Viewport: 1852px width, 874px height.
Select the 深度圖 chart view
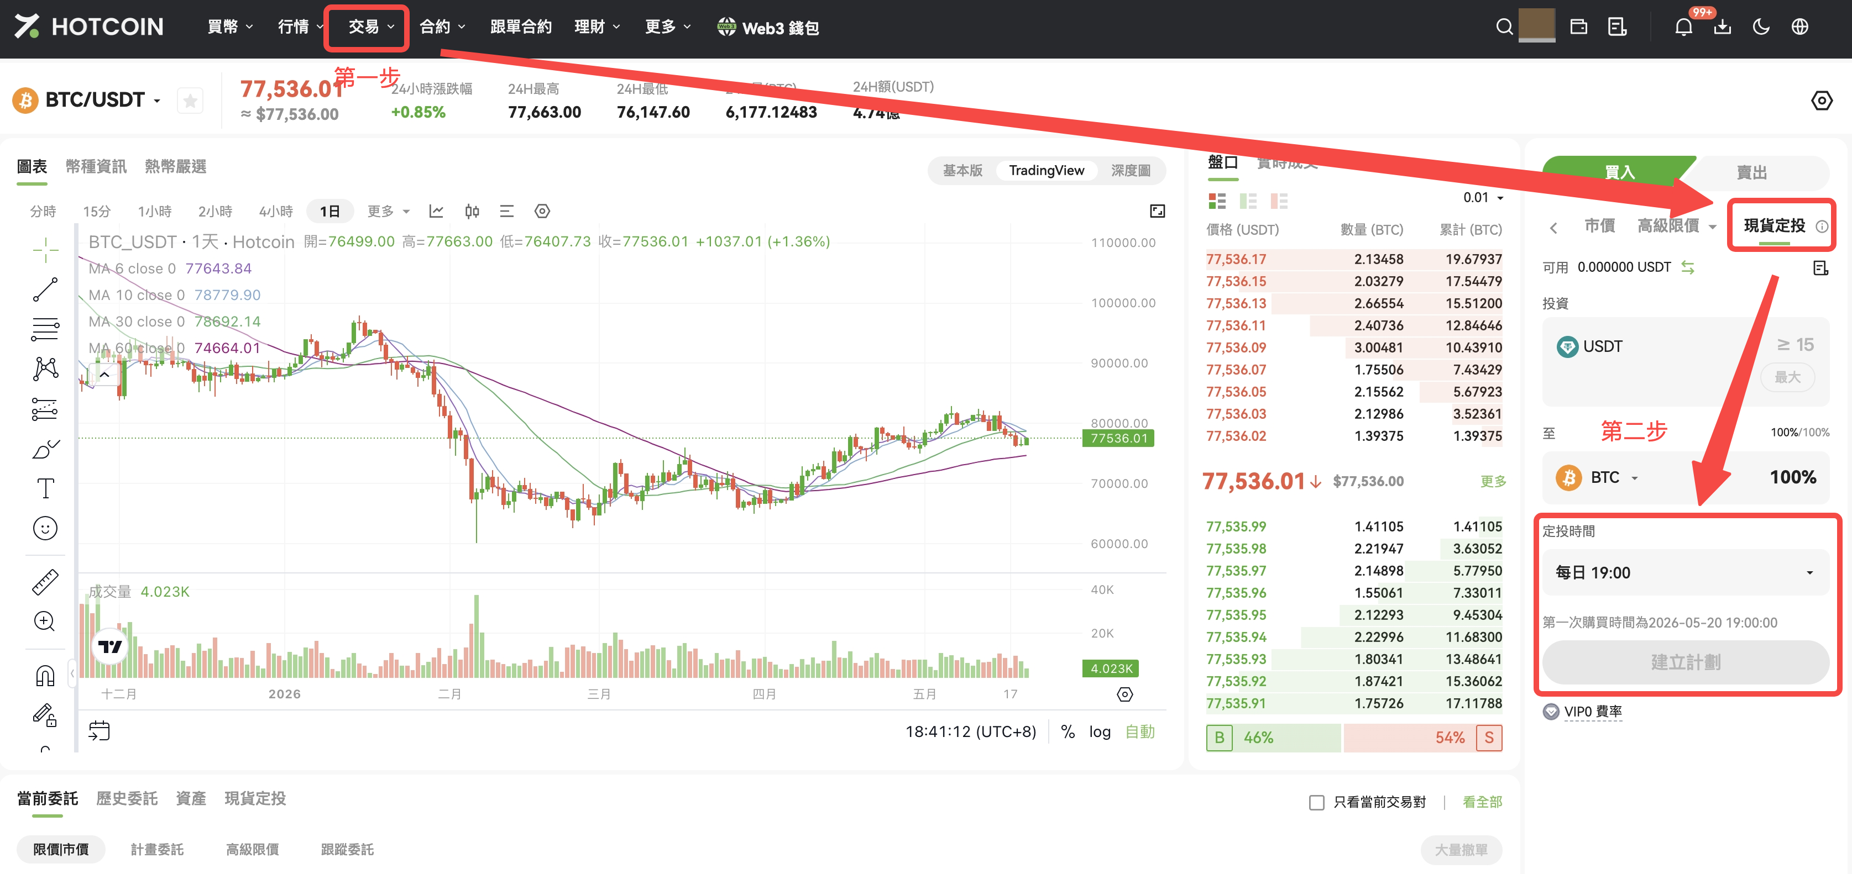point(1130,170)
